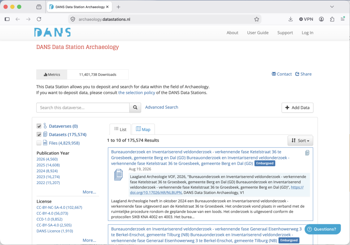Filter by DANS Licence
This screenshot has height=245, width=350.
coord(55,231)
